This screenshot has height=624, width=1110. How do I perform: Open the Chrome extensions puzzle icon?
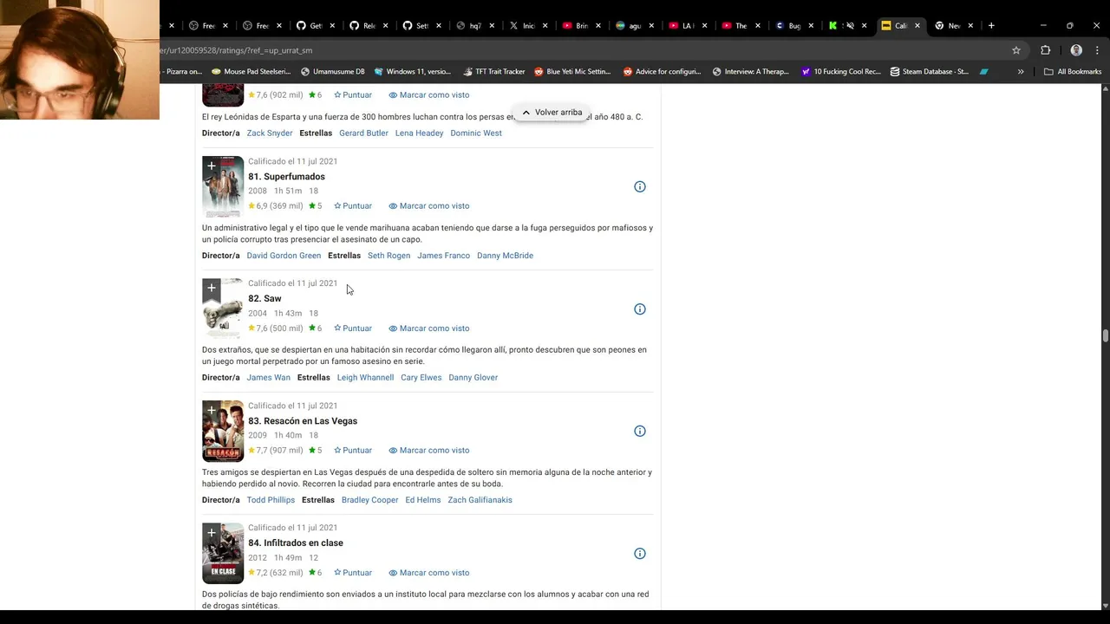(x=1045, y=50)
